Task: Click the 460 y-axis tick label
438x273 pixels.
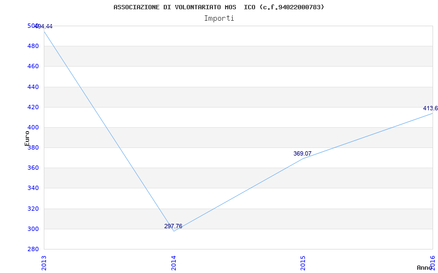Action: click(33, 66)
